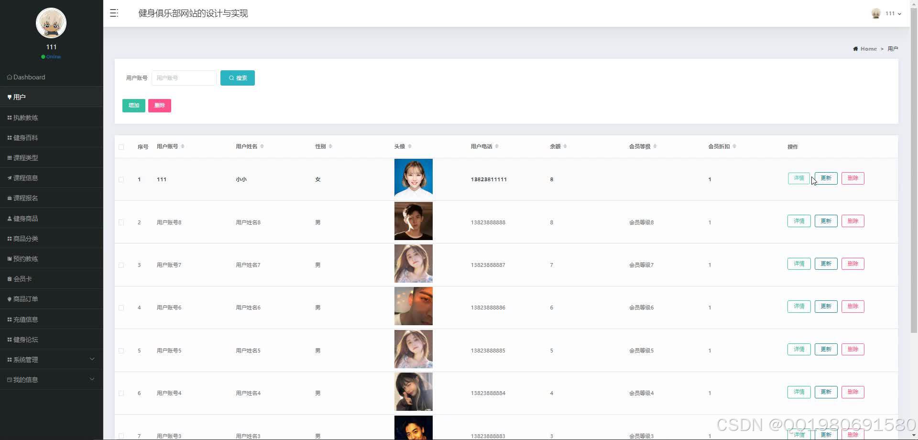Tick the checkbox for 用户账号8 row

pyautogui.click(x=121, y=222)
